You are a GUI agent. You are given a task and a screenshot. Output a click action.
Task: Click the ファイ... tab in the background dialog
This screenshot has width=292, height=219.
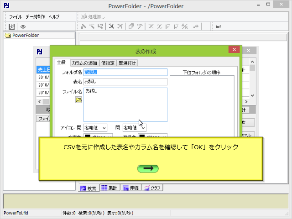pos(43,119)
